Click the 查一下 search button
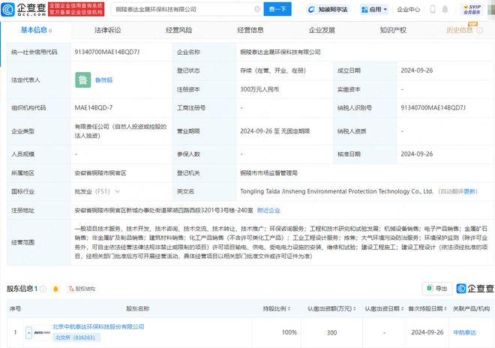The height and width of the screenshot is (348, 495). tap(277, 9)
